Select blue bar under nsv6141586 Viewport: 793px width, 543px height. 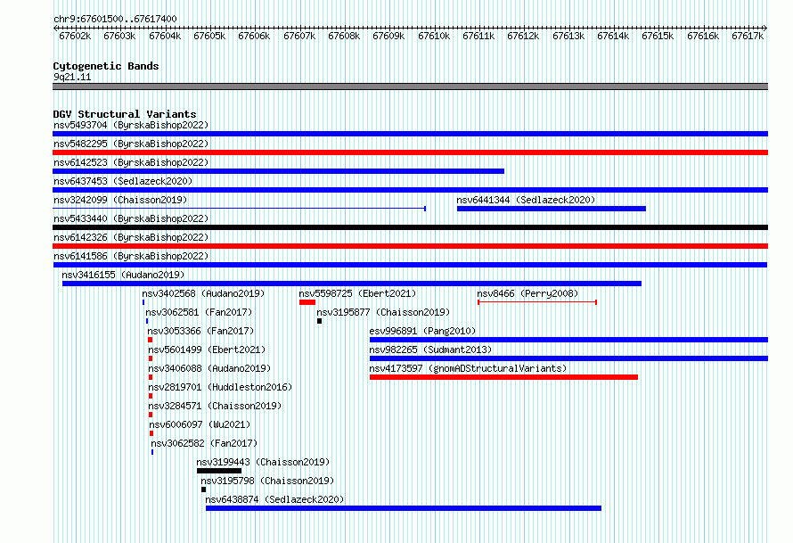pos(410,265)
